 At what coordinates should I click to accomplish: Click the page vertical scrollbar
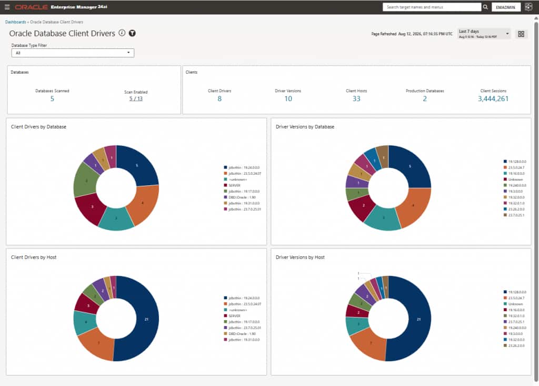tap(536, 200)
